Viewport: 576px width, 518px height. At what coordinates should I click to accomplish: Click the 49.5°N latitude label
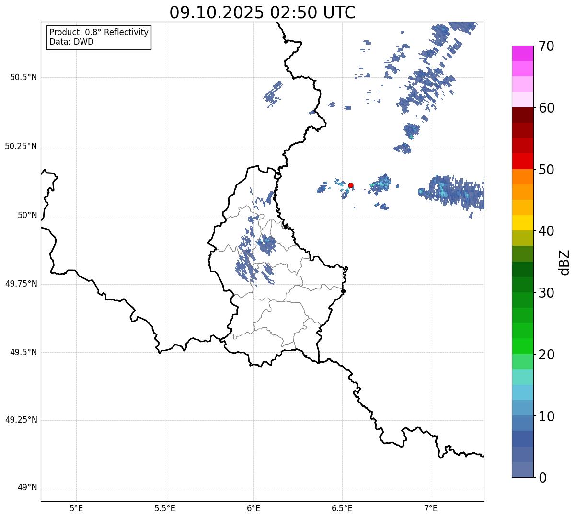[23, 352]
